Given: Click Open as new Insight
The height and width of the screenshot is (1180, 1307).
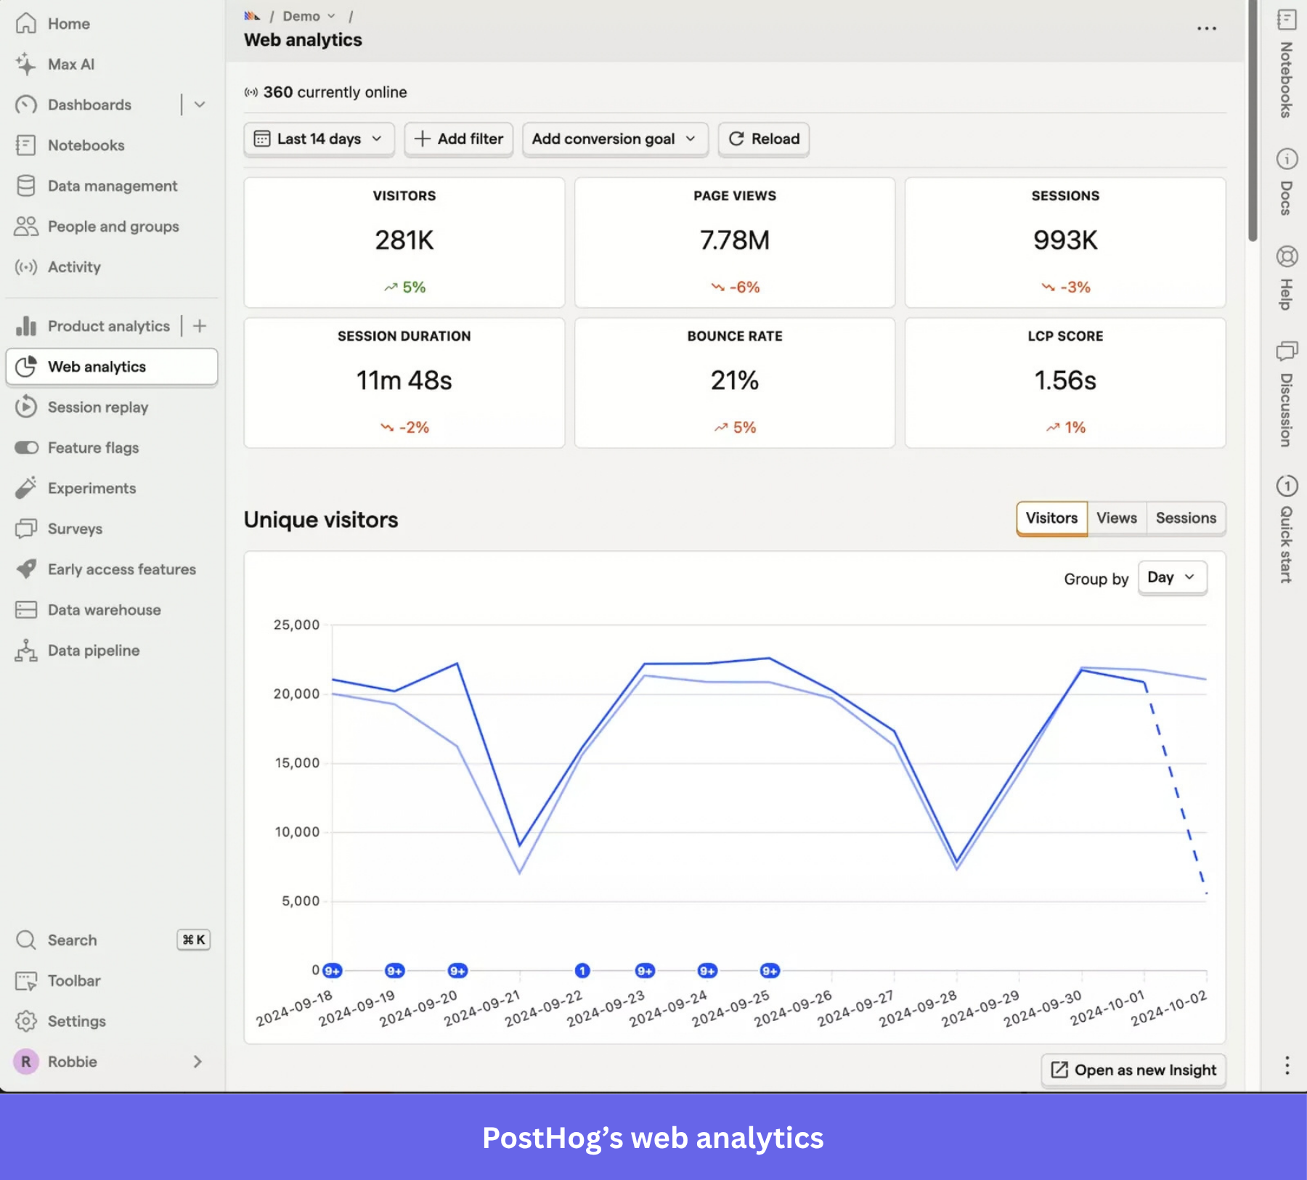Looking at the screenshot, I should coord(1133,1070).
